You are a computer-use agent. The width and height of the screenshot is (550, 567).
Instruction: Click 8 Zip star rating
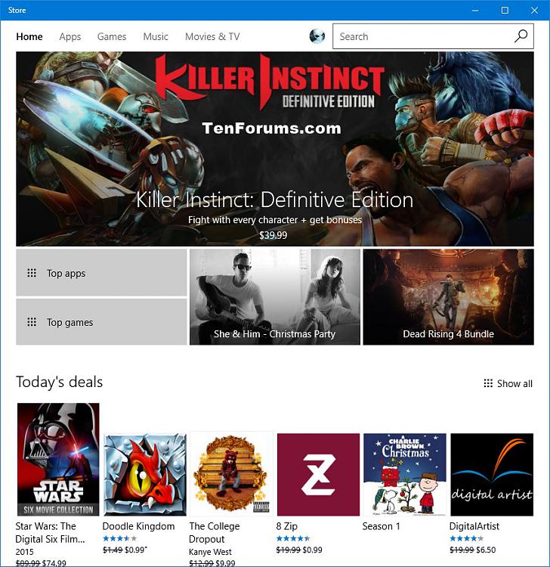(x=293, y=538)
